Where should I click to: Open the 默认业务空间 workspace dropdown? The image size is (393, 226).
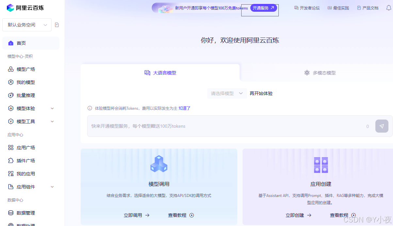[x=27, y=25]
